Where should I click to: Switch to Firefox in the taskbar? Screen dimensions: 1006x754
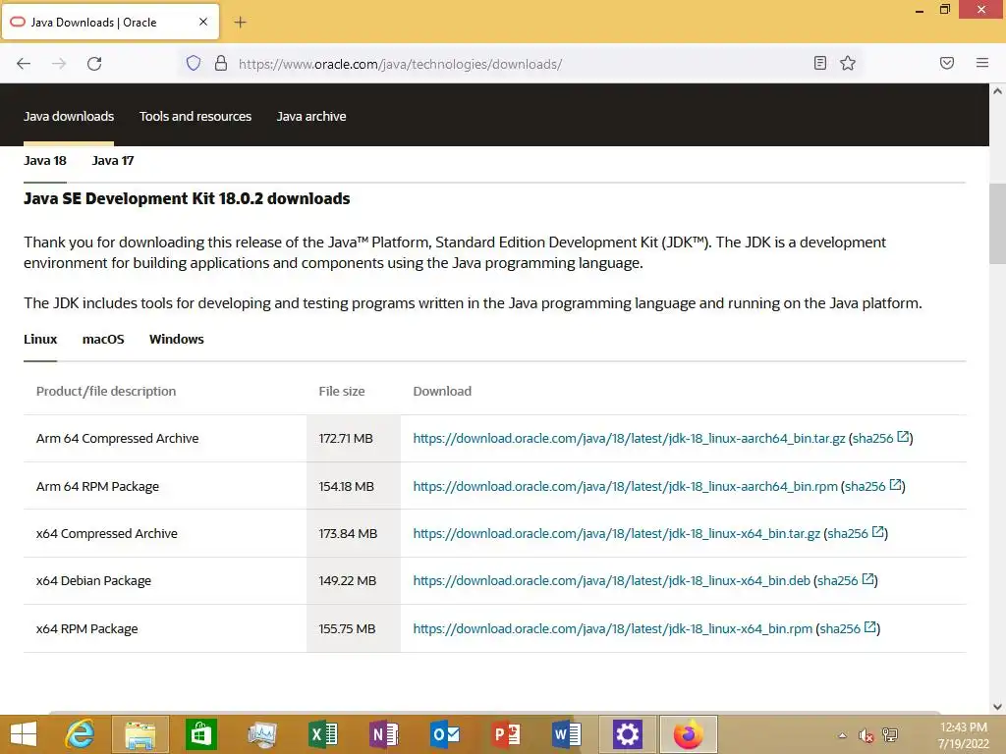[689, 734]
